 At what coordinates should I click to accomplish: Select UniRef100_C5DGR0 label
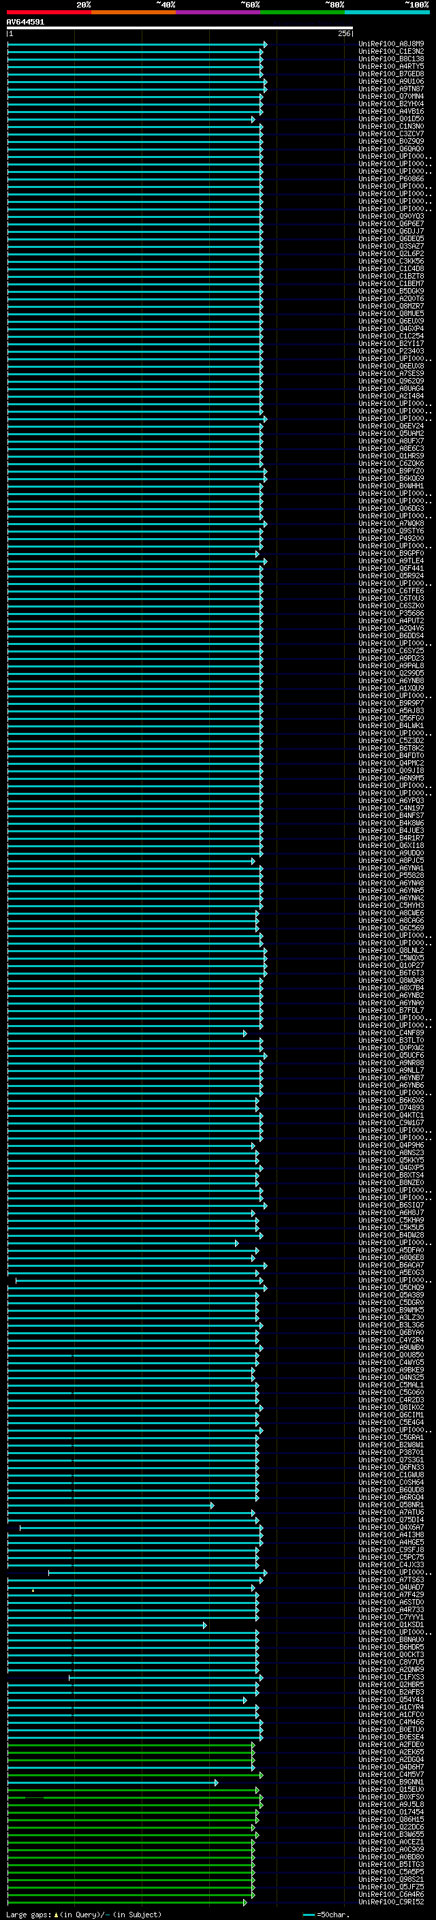[x=391, y=1302]
